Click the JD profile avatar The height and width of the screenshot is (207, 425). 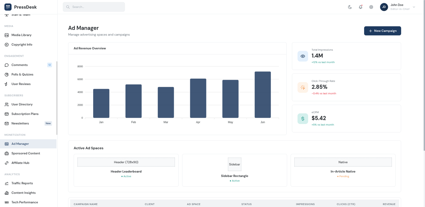click(384, 7)
